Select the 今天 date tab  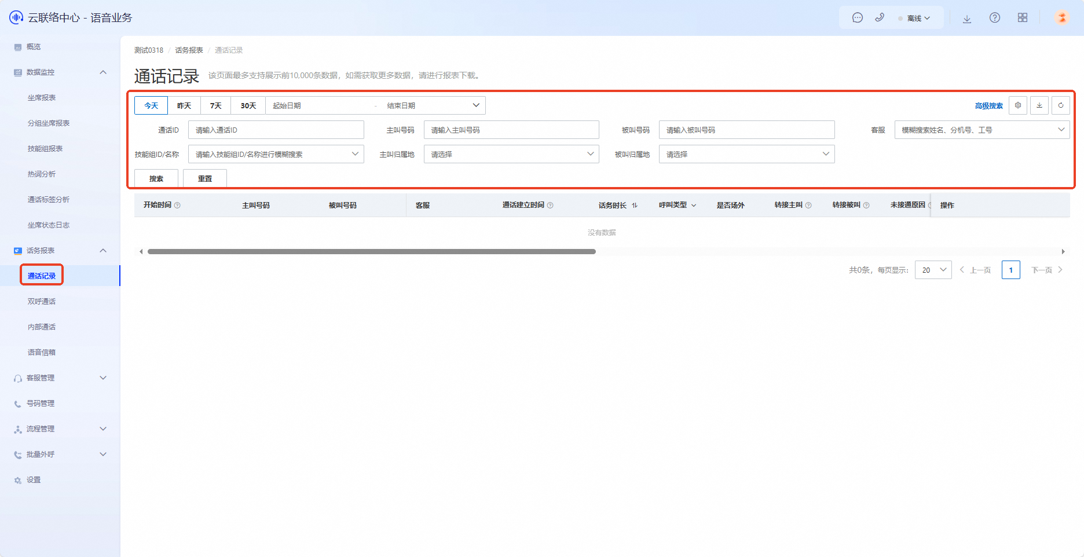[x=151, y=105]
